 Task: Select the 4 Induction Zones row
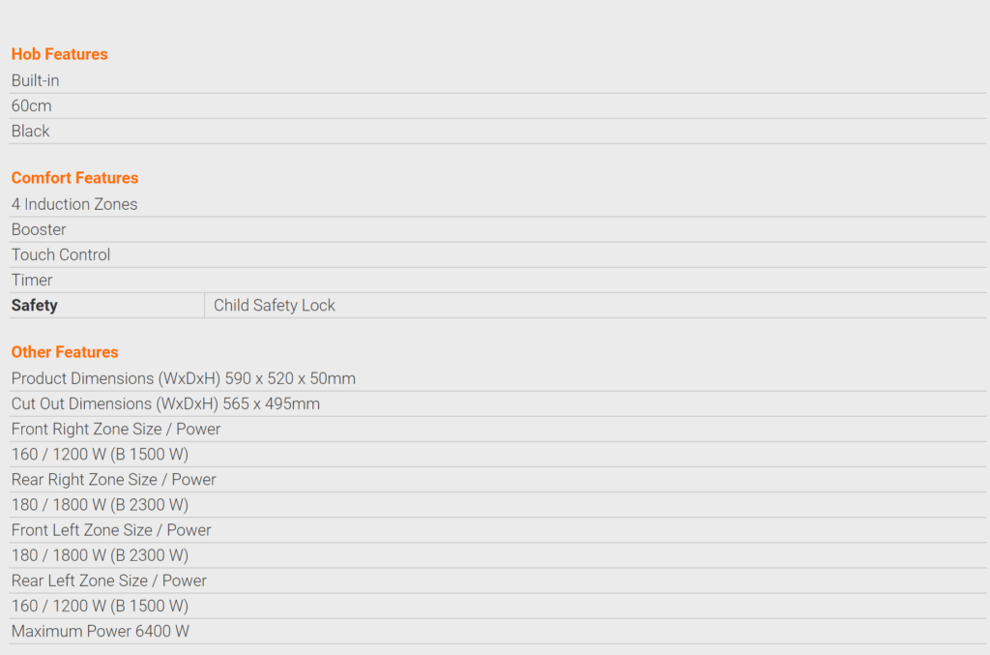tap(74, 205)
